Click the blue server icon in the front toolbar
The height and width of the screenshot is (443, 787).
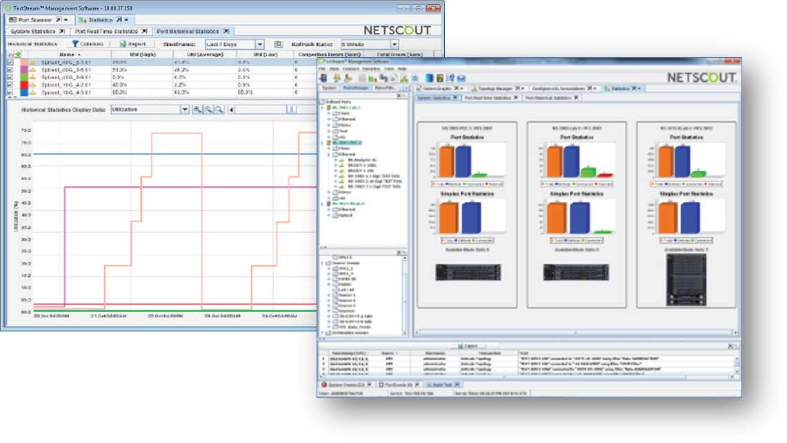[429, 78]
